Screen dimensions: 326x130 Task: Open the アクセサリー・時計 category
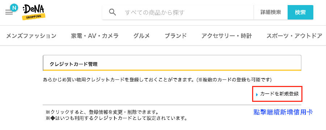pyautogui.click(x=227, y=36)
